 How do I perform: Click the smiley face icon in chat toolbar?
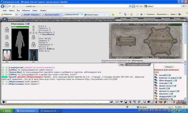tap(144, 102)
